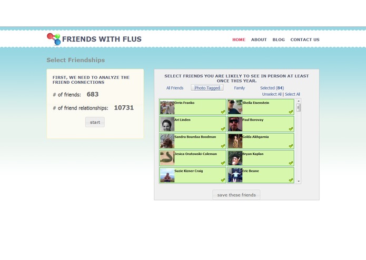Toggle the checkmark on Jesica Oratowski-Coleman
Viewport: 366px width, 260px height.
point(223,163)
